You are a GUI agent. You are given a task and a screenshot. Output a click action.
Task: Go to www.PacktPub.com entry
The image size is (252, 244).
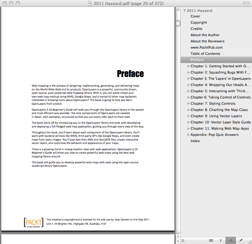click(x=207, y=47)
